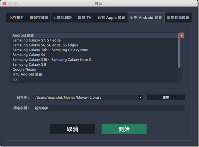199x147 pixels.
Task: Close the 匯出 export window
Action: [4, 3]
